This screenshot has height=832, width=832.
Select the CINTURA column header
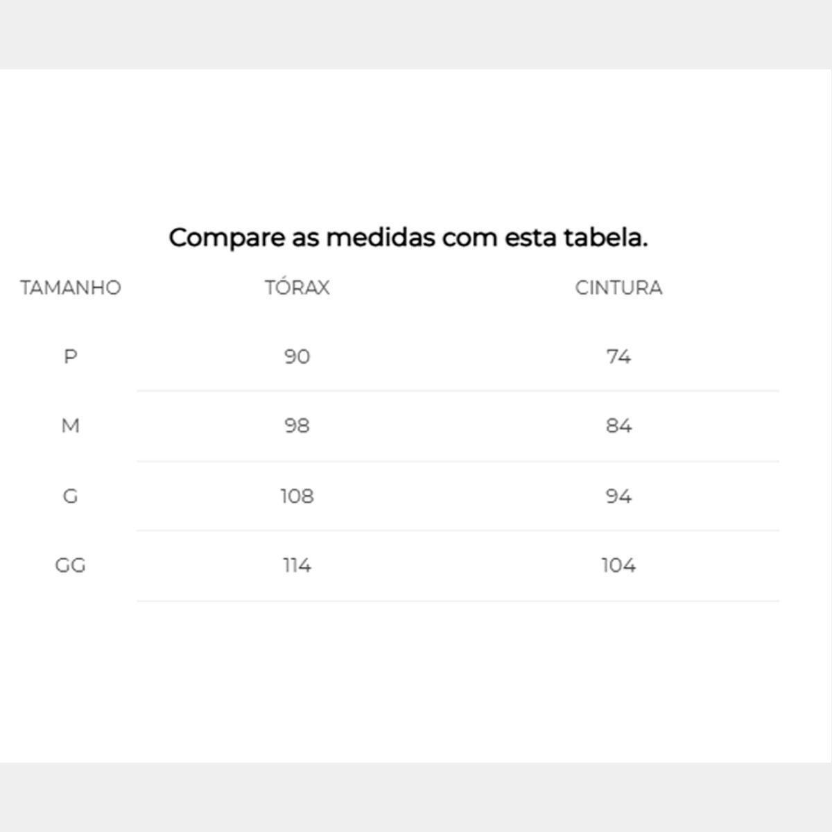(x=618, y=288)
